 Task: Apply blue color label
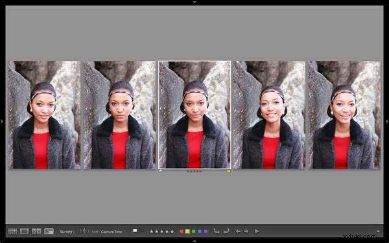pyautogui.click(x=200, y=231)
